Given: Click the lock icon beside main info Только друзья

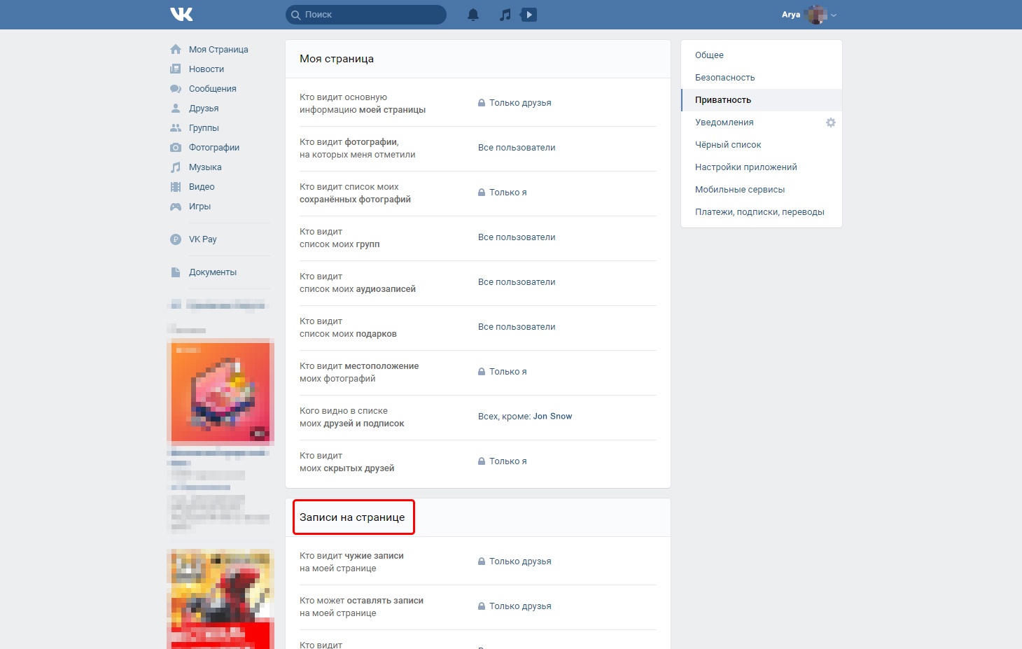Looking at the screenshot, I should pos(482,103).
